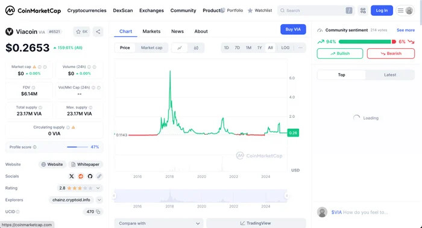Image resolution: width=422 pixels, height=228 pixels.
Task: Click the post composer avatar
Action: (322, 212)
